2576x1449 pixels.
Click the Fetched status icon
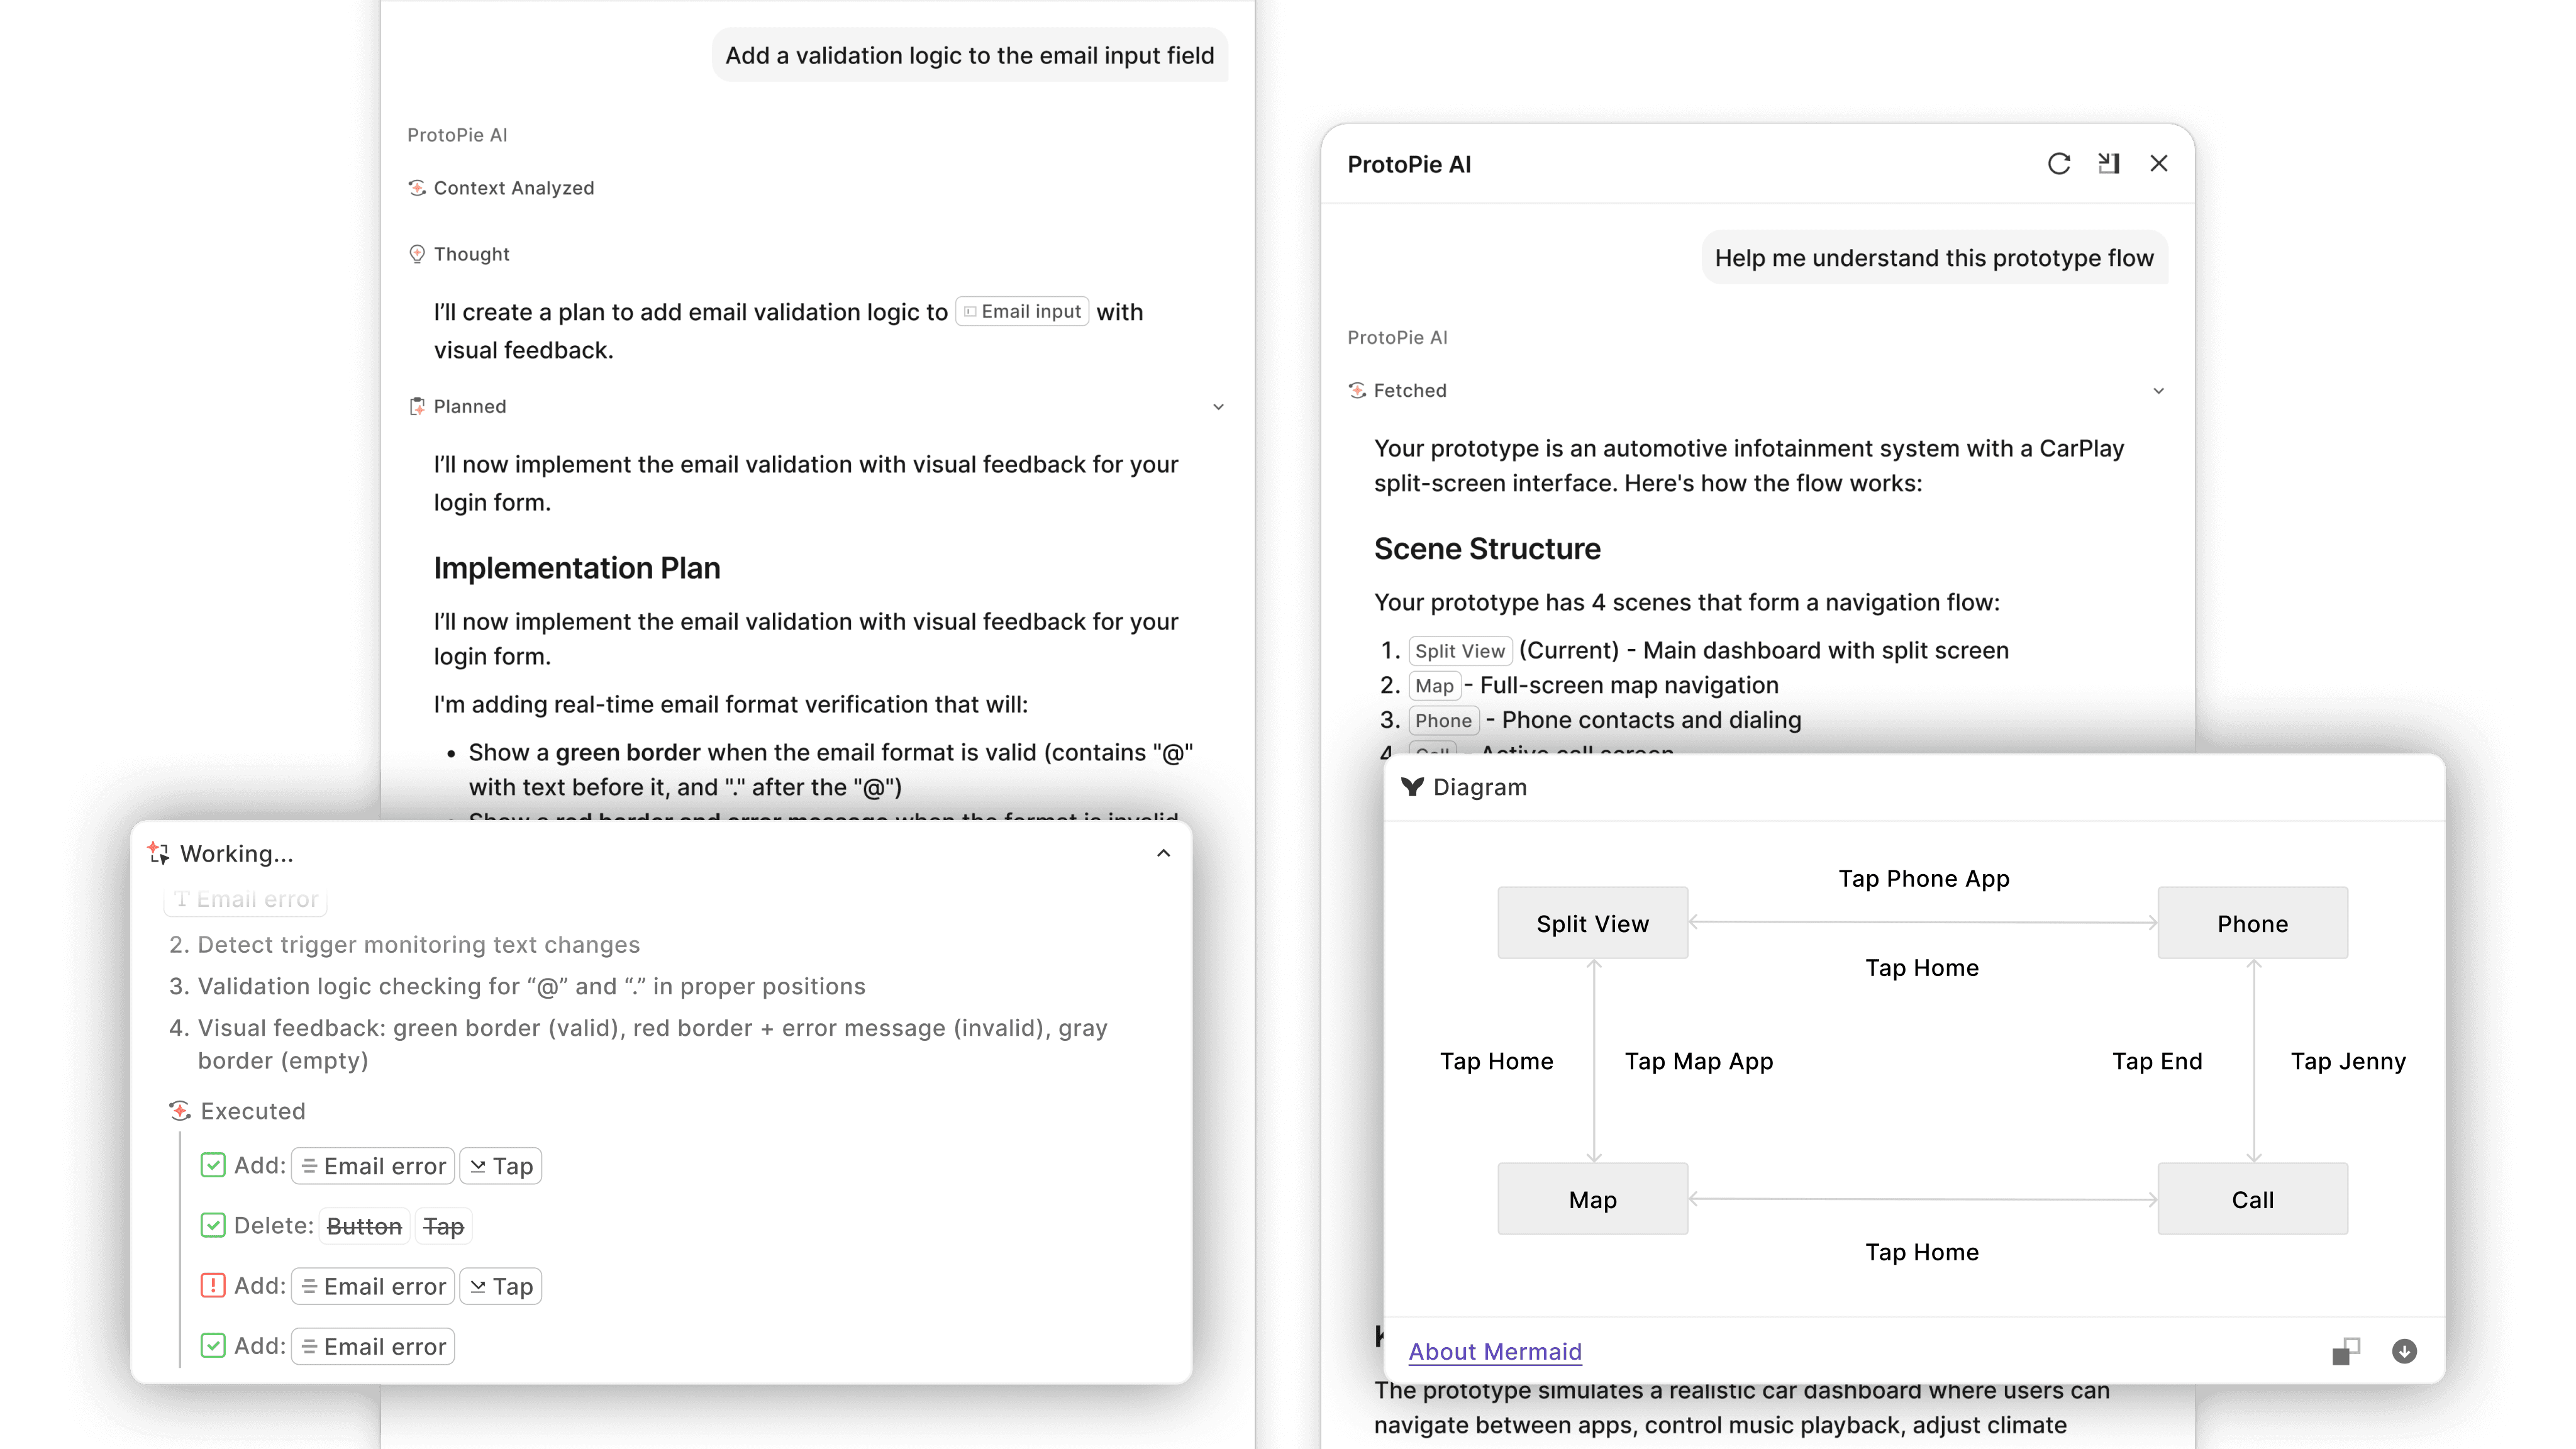1357,390
